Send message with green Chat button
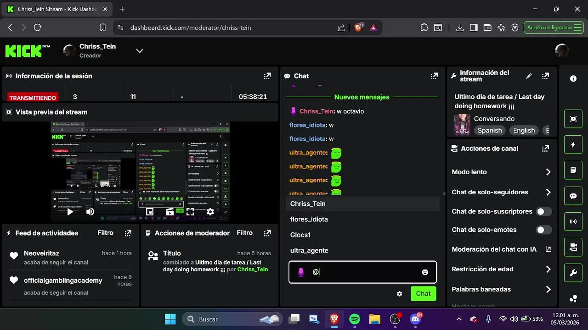 pyautogui.click(x=424, y=294)
